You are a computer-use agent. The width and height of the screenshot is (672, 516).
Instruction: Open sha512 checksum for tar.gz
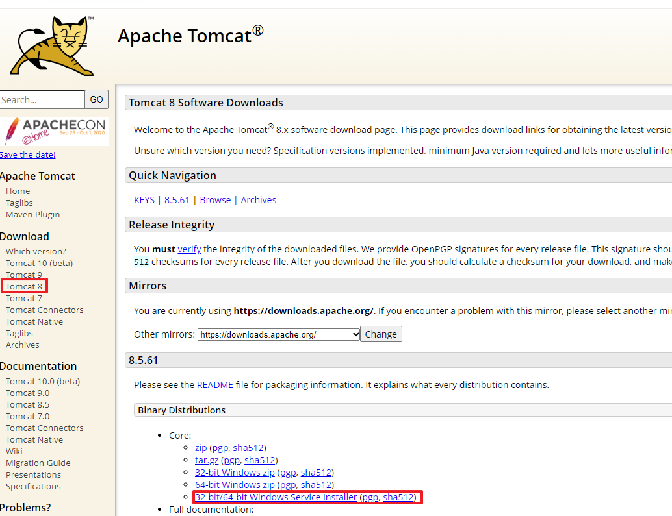coord(260,460)
